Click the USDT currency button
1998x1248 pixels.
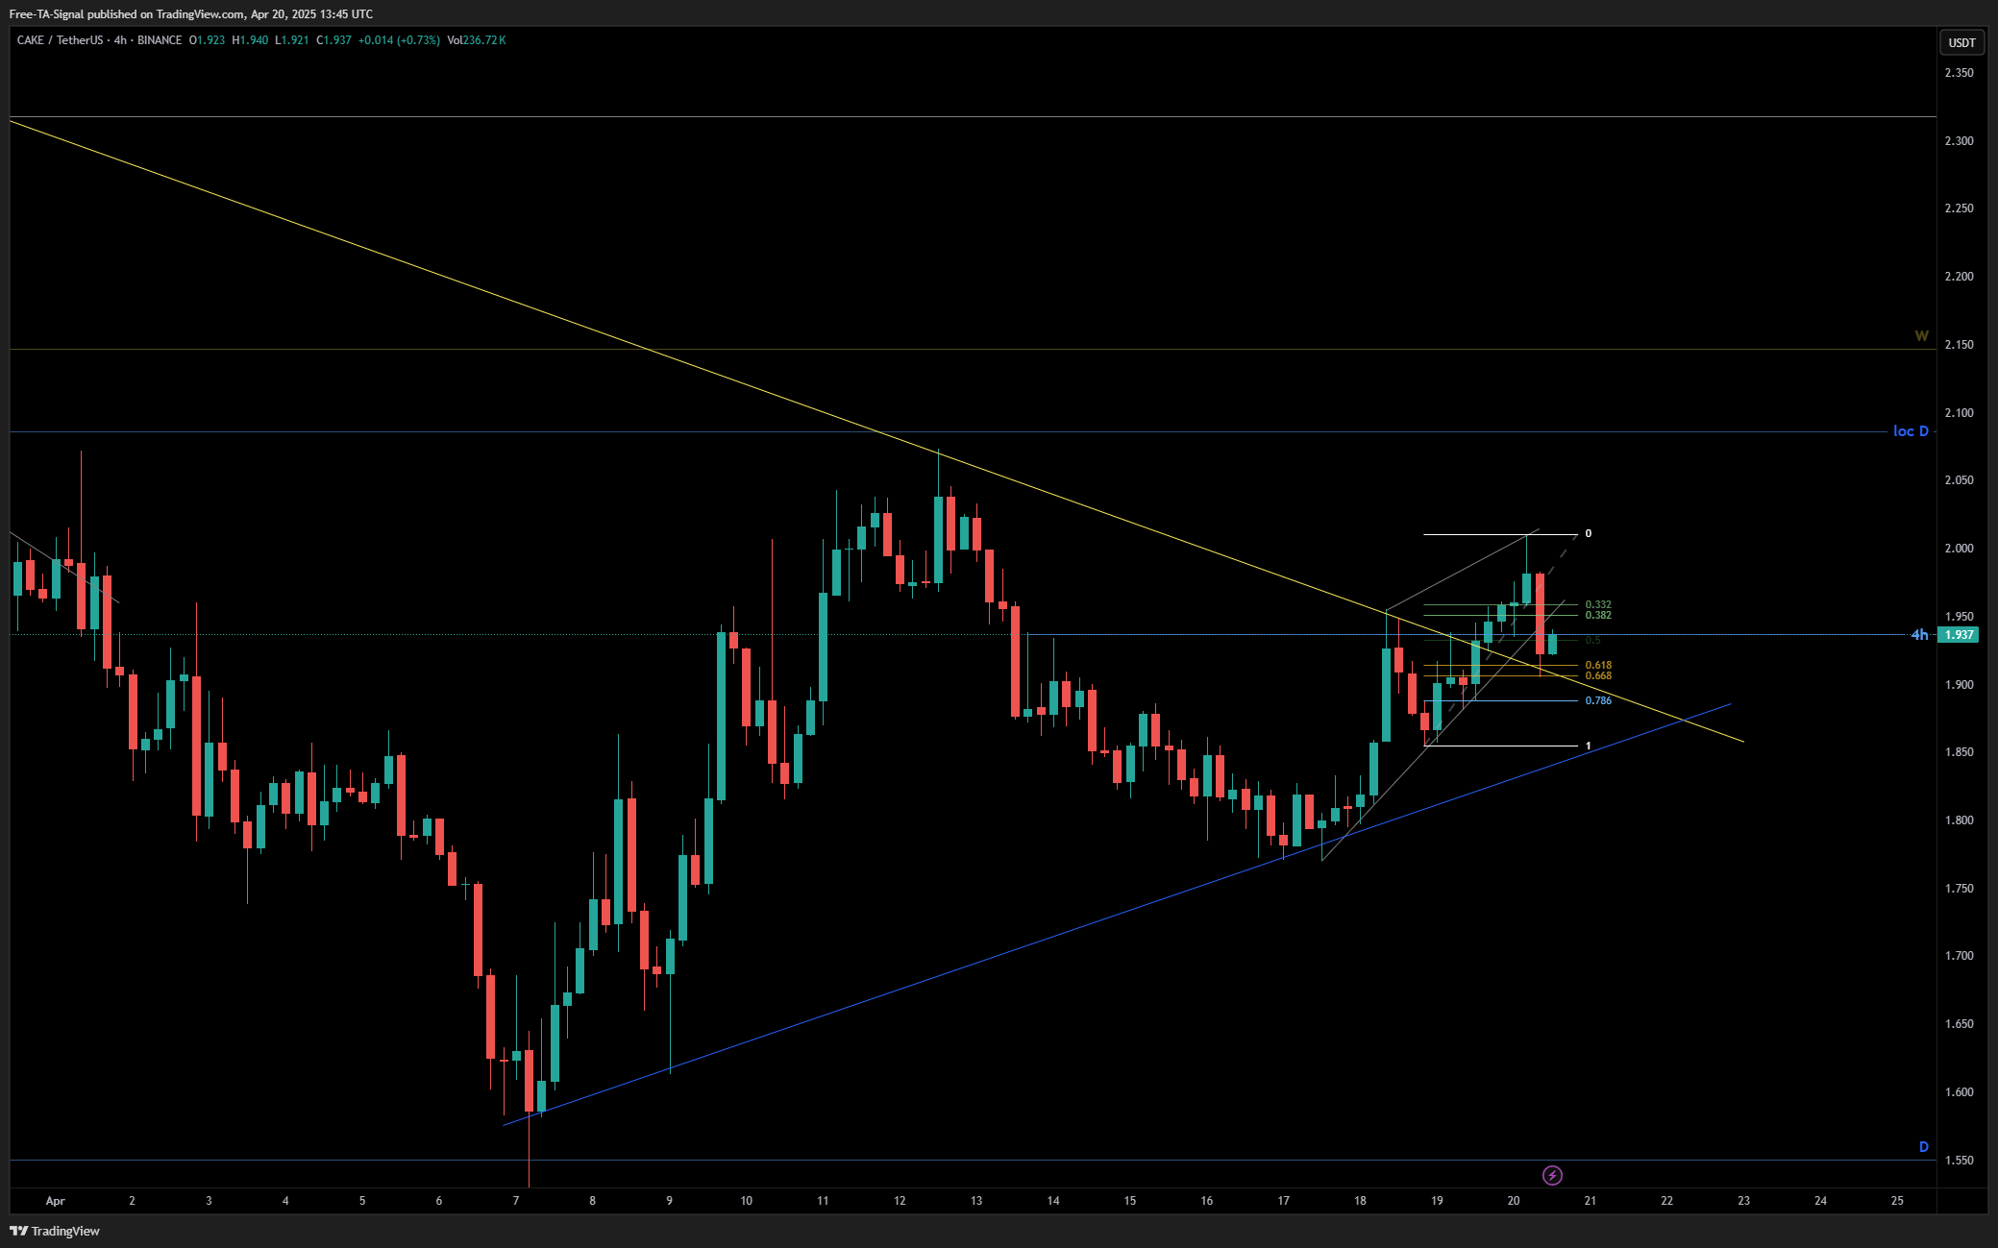(x=1961, y=42)
